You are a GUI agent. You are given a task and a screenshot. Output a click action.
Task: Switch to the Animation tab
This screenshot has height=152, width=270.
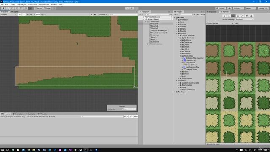[18, 114]
